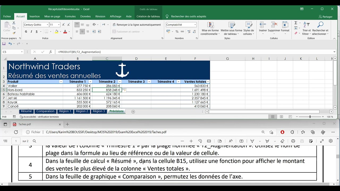Click the rotate icon in PDF toolbar
The image size is (340, 191).
(x=200, y=141)
